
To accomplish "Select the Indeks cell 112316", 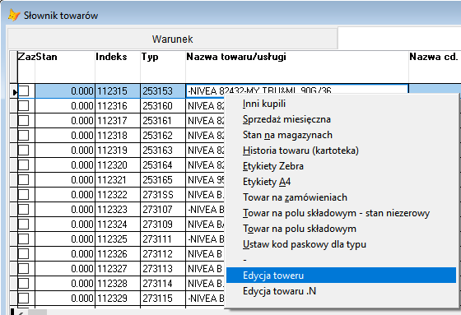I will (x=118, y=105).
